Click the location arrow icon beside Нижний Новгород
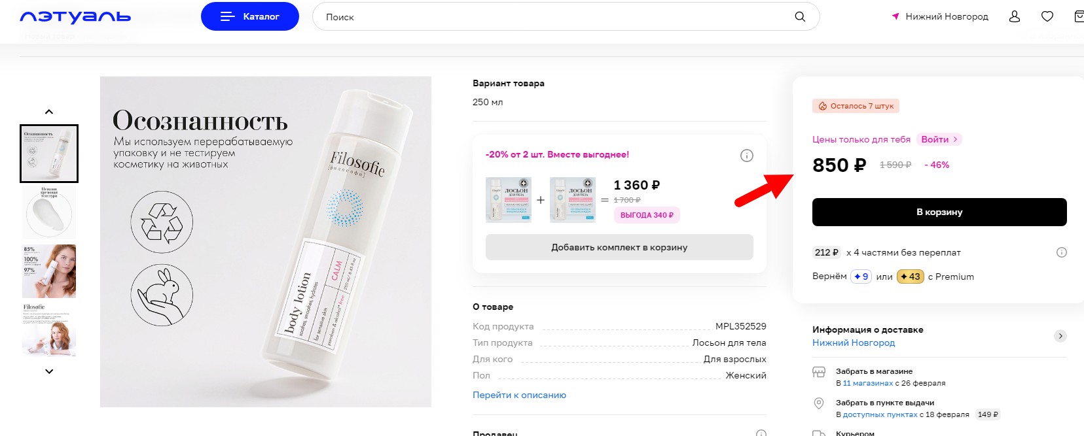 pyautogui.click(x=895, y=17)
